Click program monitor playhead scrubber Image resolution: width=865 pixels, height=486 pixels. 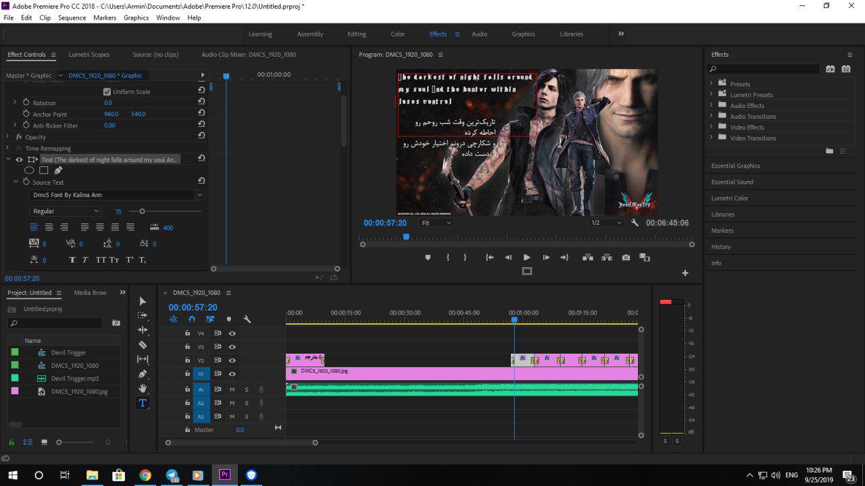(x=406, y=236)
